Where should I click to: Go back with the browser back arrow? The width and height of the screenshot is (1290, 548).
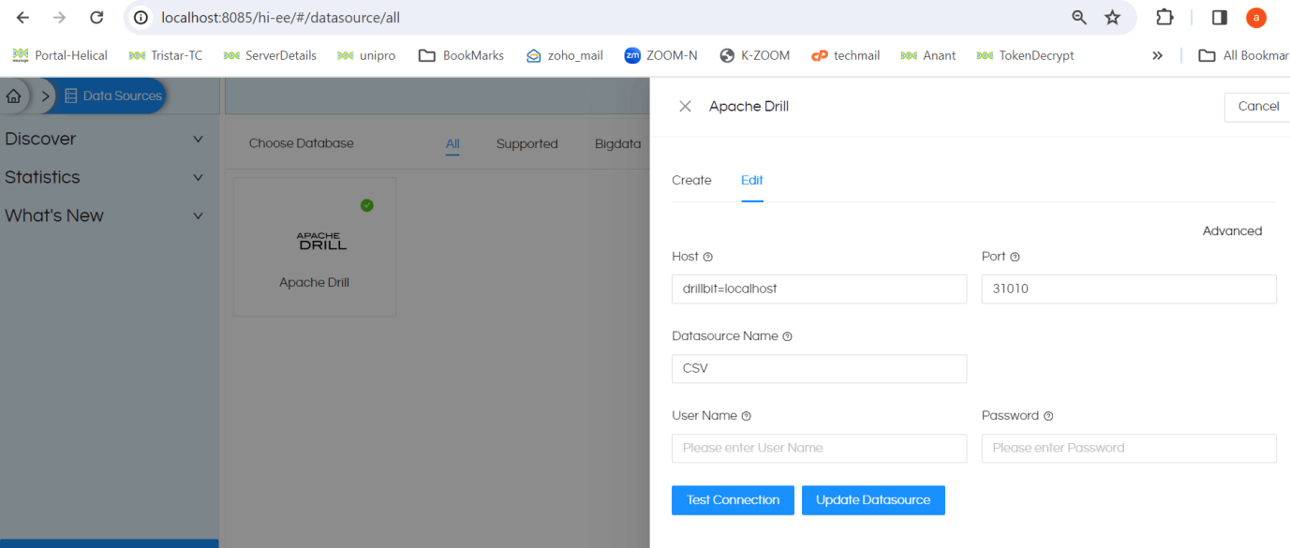pyautogui.click(x=23, y=18)
